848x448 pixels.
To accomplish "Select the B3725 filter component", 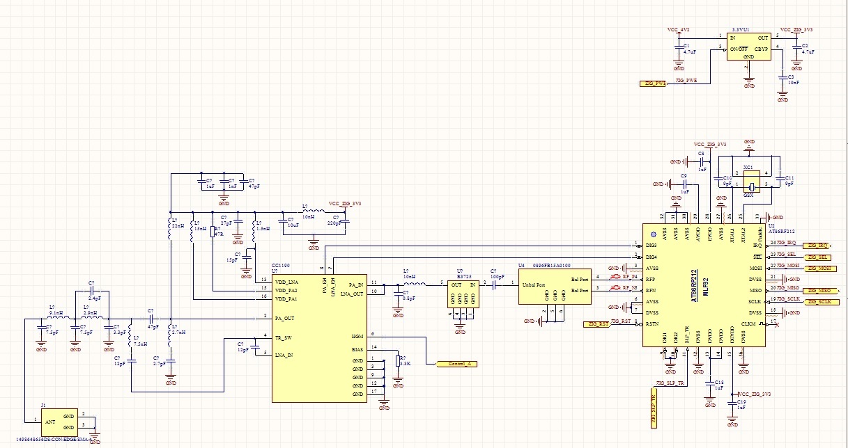I will pos(463,293).
